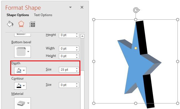Select the Material preset thumbnail
Screen dimensions: 180x109
(21, 103)
